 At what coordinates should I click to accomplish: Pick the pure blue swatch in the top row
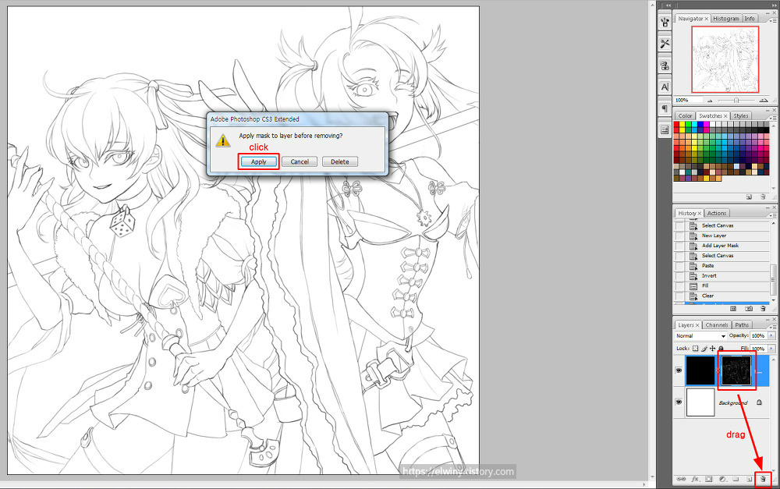[700, 124]
